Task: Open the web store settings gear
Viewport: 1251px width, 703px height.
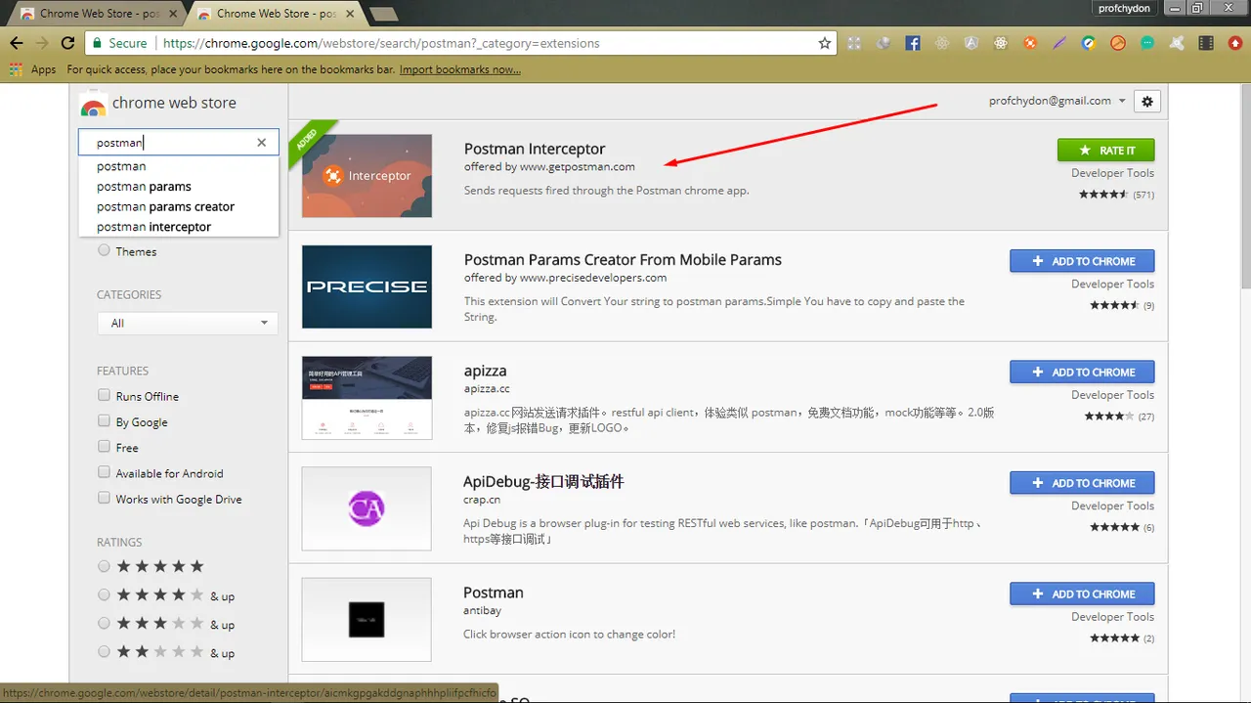Action: click(x=1147, y=101)
